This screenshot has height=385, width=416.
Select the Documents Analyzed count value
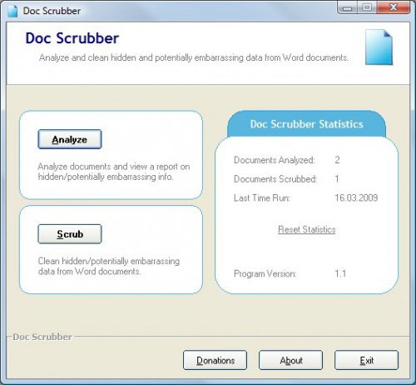tap(337, 160)
